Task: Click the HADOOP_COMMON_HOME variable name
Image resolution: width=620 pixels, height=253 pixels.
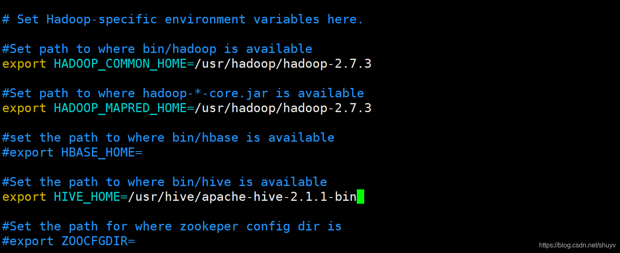Action: (x=120, y=64)
